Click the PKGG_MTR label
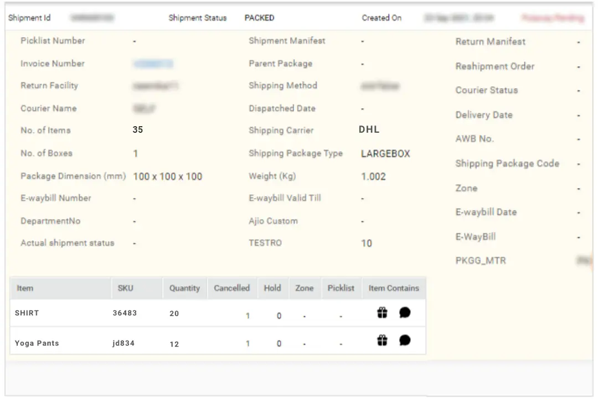598x399 pixels. [481, 261]
